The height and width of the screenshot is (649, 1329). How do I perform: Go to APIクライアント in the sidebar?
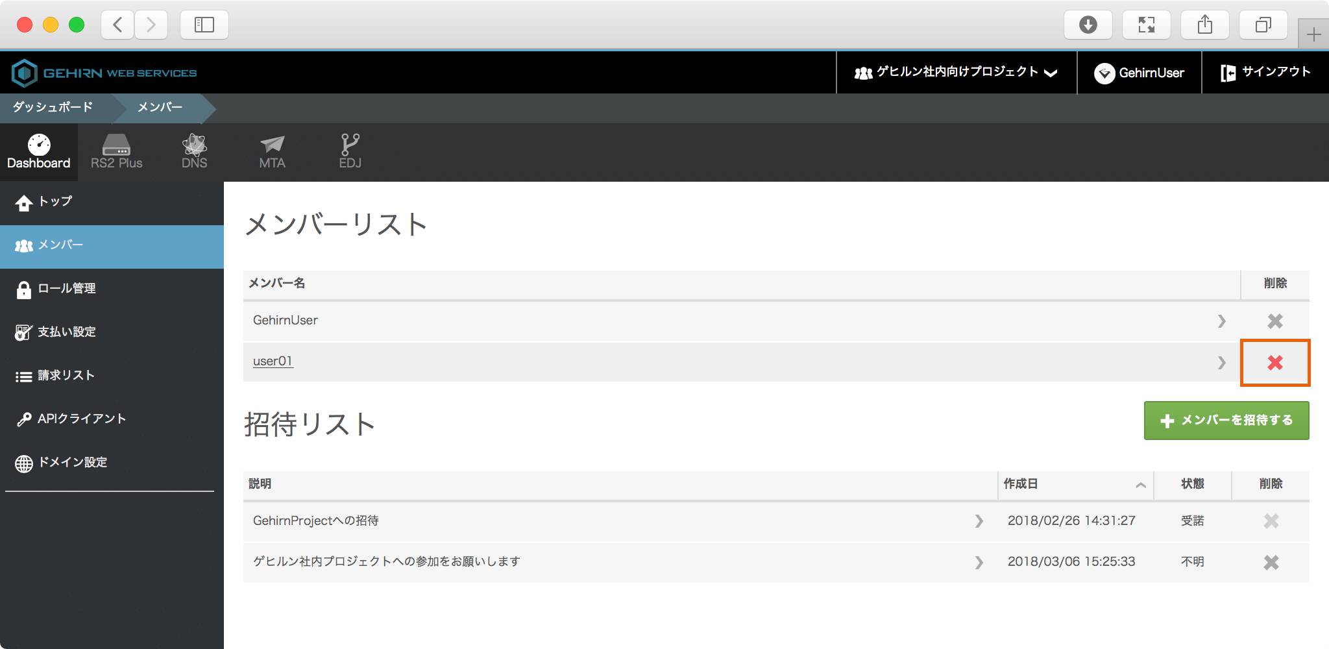tap(81, 419)
